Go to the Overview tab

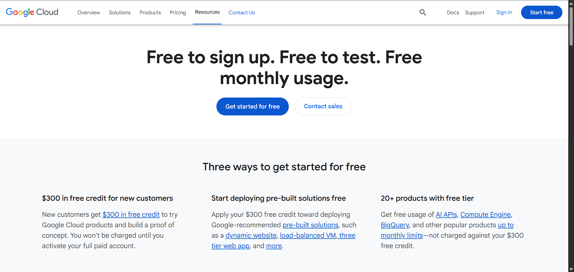88,13
